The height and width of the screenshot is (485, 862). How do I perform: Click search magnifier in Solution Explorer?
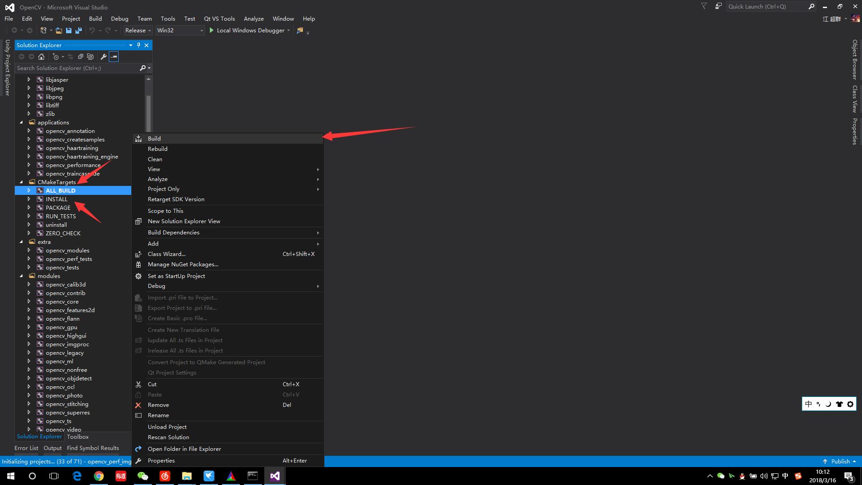coord(143,68)
